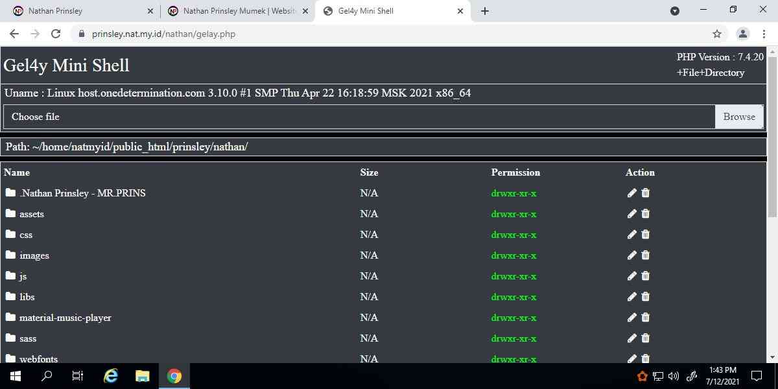Click trash icon for assets folder
778x389 pixels.
click(645, 213)
